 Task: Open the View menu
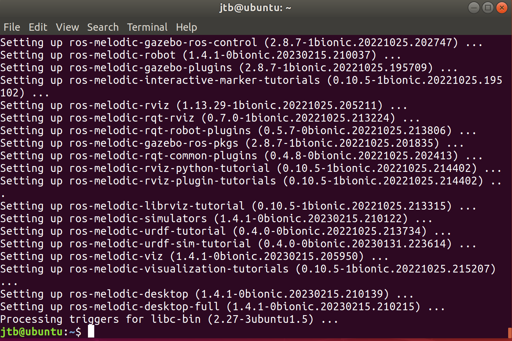point(67,27)
